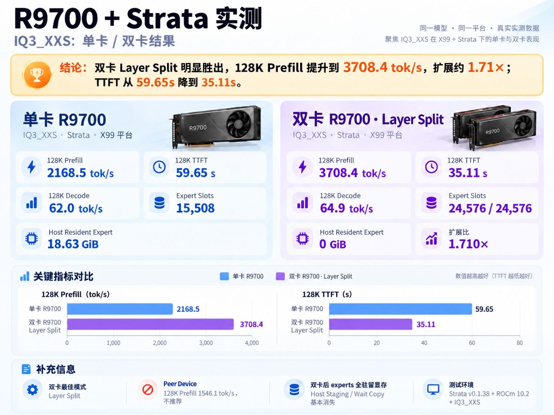Select the purple 128K TTFT chart bar for 双卡 R9700
The height and width of the screenshot is (415, 554).
(371, 324)
